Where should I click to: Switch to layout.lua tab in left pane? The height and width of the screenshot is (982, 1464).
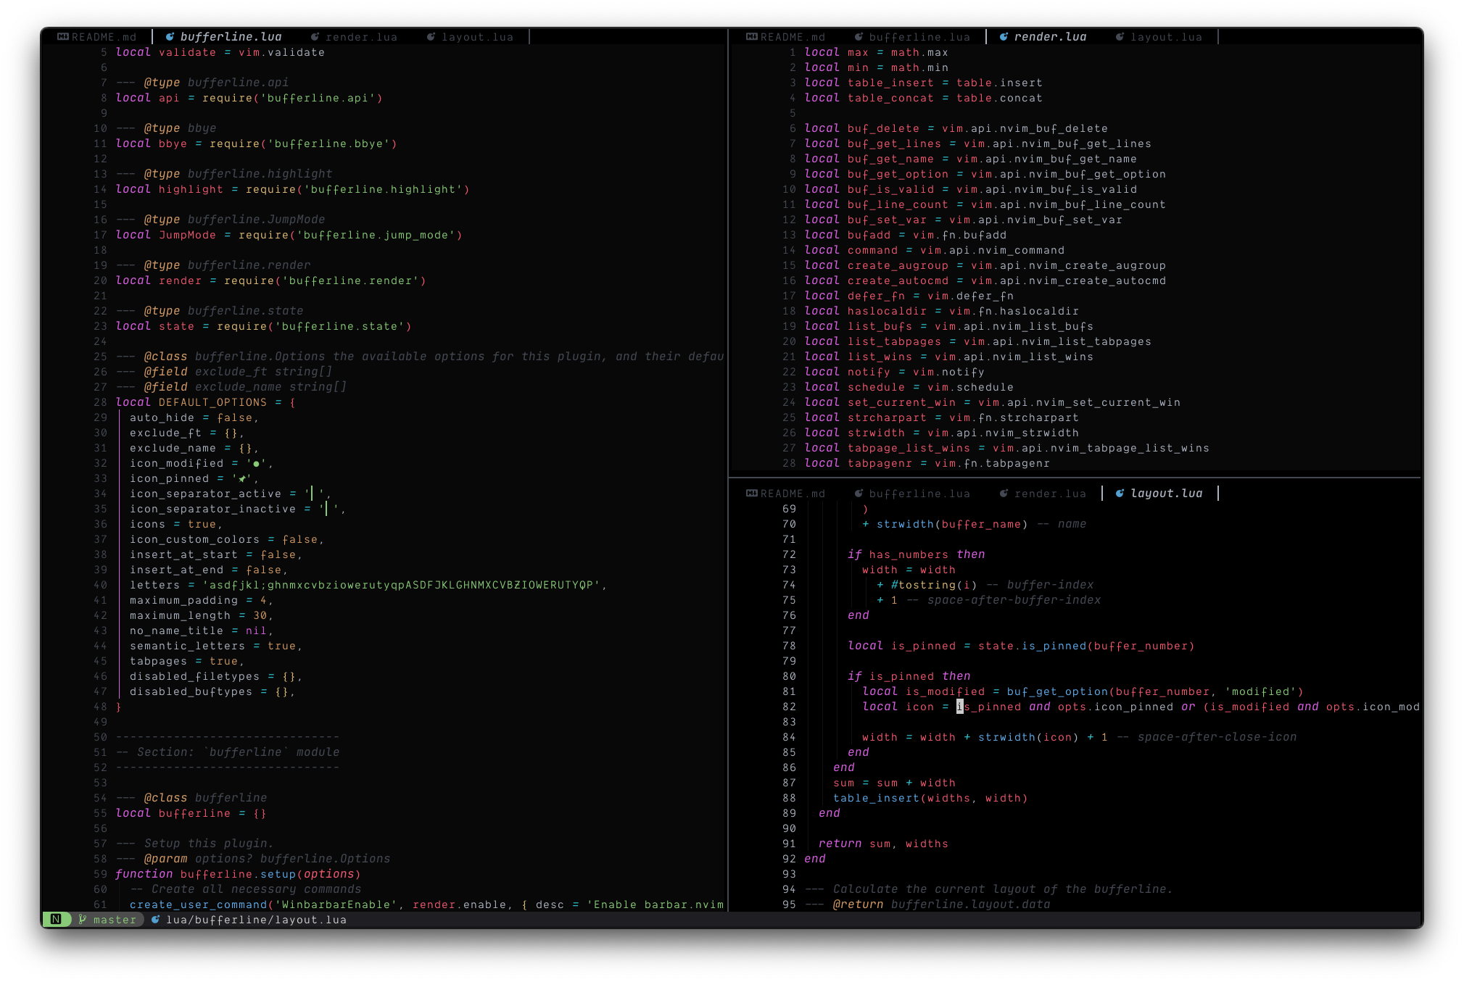click(x=477, y=37)
